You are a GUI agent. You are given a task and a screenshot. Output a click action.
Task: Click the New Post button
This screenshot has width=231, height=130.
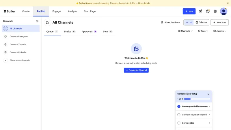[x=219, y=23]
